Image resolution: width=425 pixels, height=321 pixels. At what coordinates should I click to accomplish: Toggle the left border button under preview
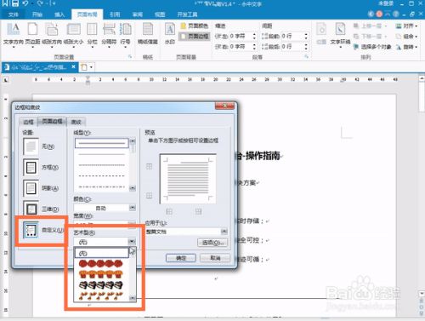click(169, 211)
